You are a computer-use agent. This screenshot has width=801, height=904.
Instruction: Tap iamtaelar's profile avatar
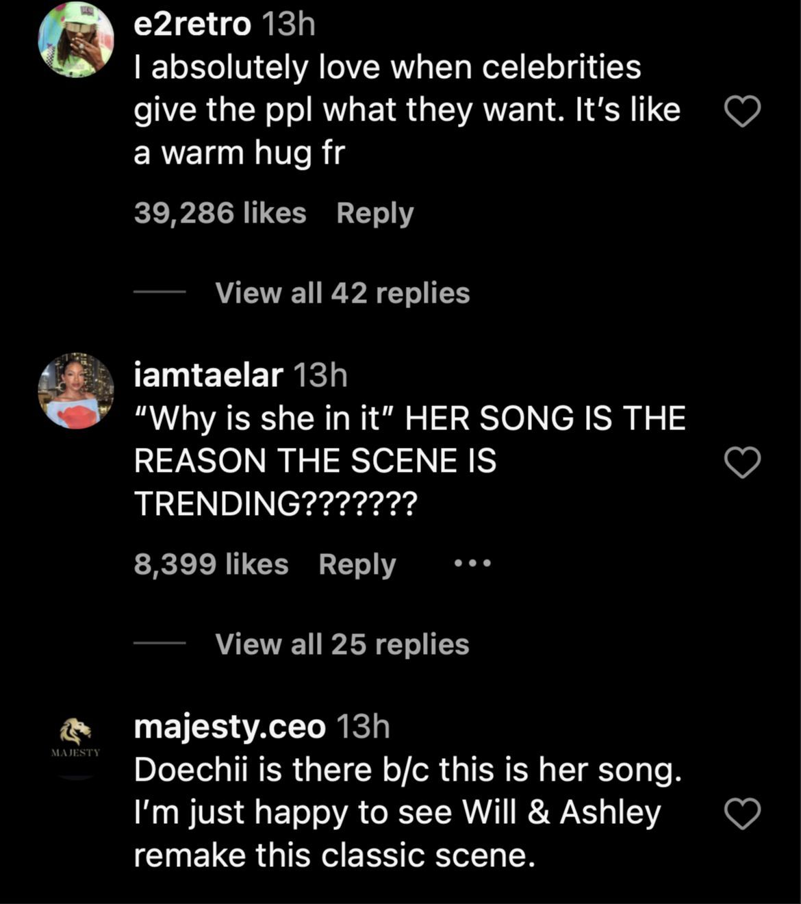pos(75,391)
